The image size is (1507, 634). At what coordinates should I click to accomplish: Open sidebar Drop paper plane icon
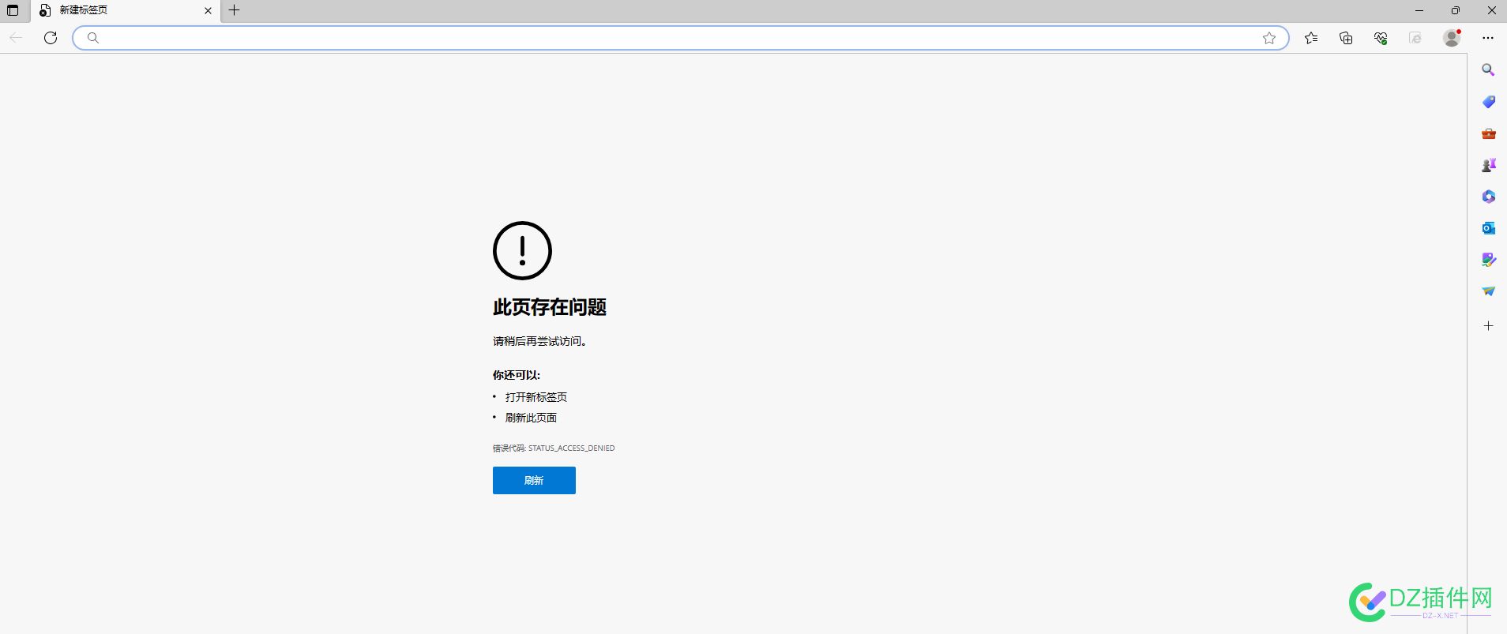[x=1488, y=291]
